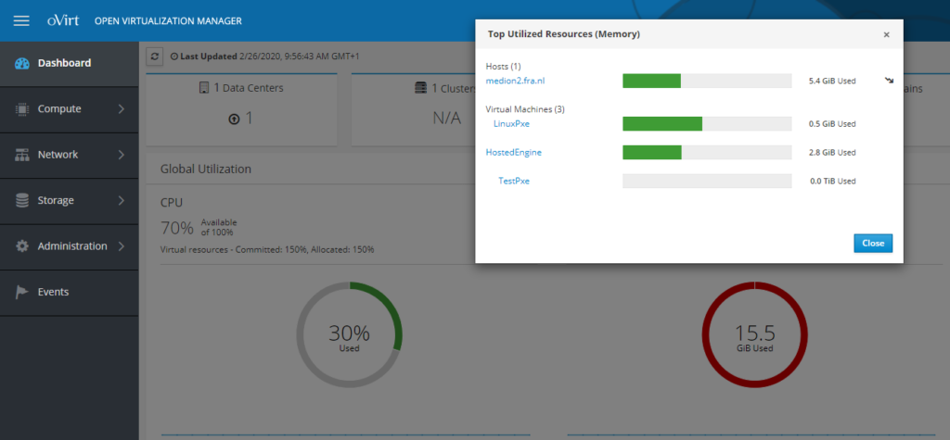This screenshot has width=950, height=440.
Task: Click the Storage database icon
Action: [x=22, y=200]
